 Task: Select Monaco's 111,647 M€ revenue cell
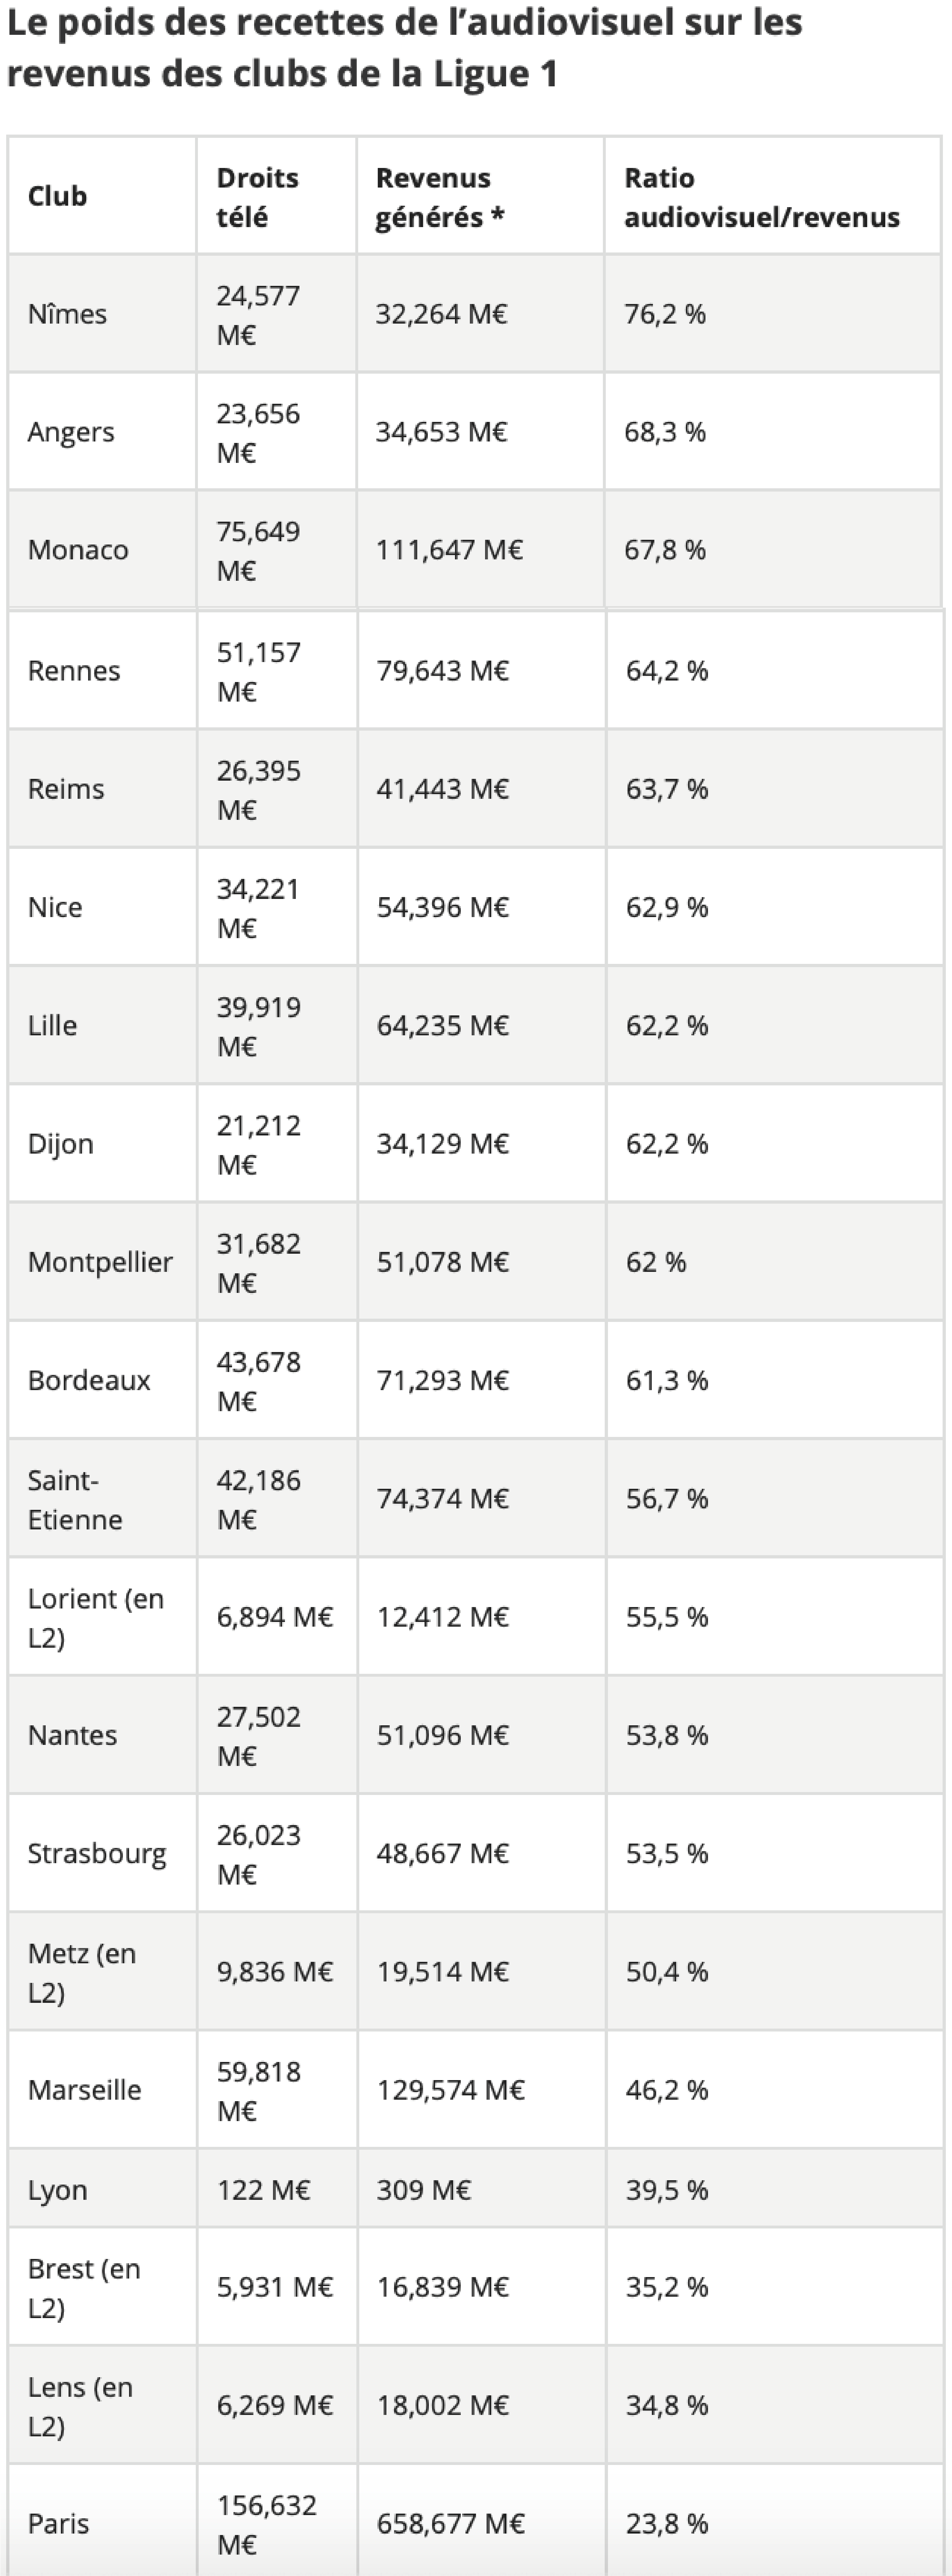pyautogui.click(x=450, y=550)
